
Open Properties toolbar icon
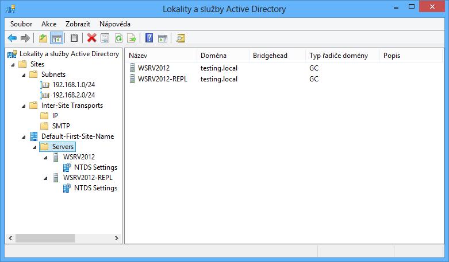pyautogui.click(x=105, y=38)
